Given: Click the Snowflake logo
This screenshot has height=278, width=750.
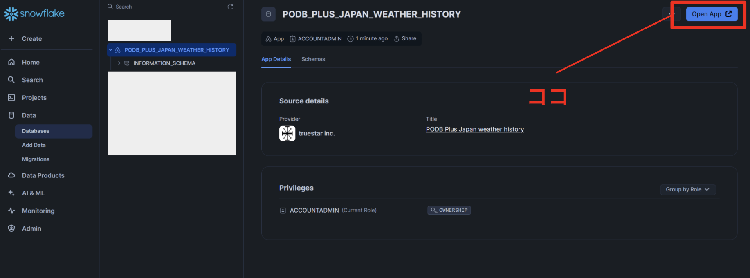Looking at the screenshot, I should click(x=34, y=13).
